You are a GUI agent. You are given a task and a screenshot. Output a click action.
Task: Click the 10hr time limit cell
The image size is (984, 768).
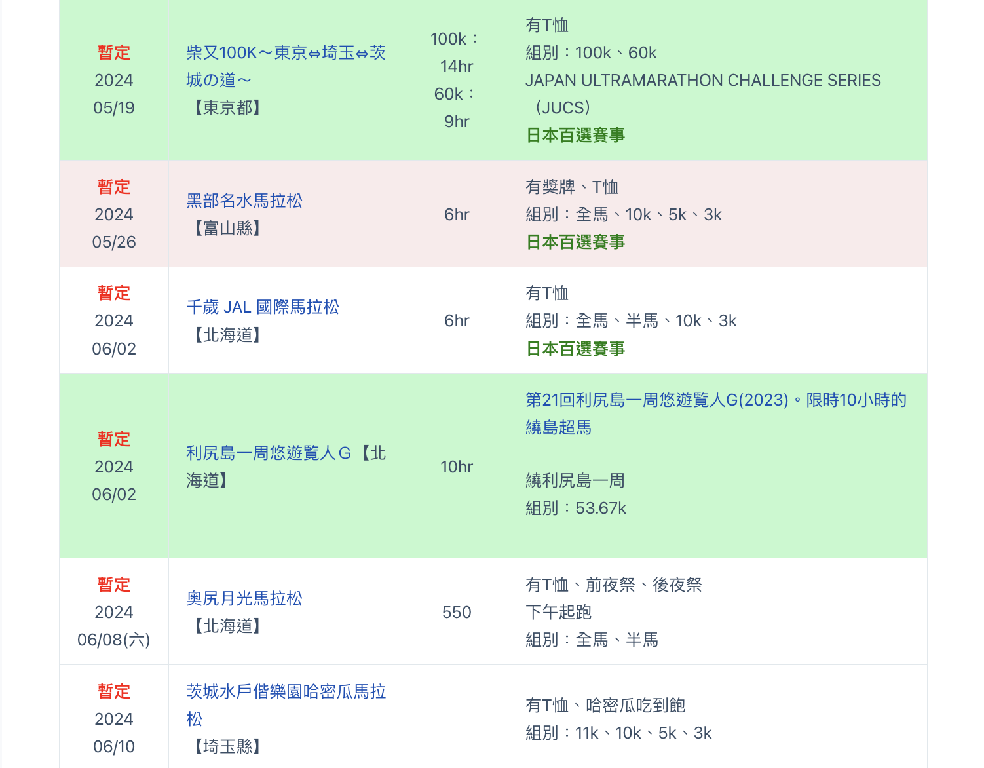pos(457,467)
